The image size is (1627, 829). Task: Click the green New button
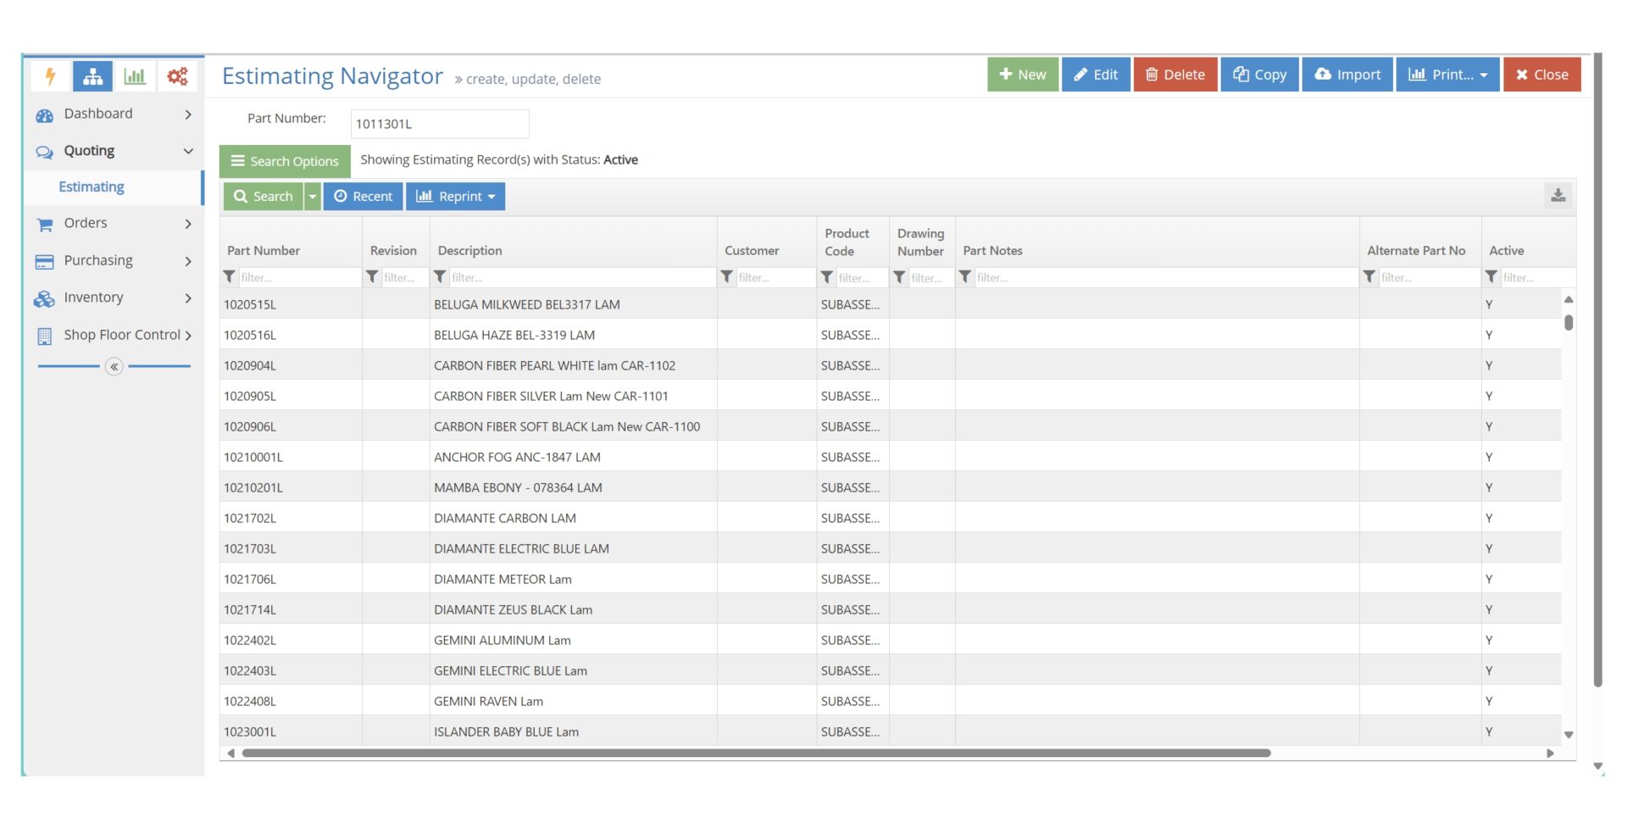1022,75
